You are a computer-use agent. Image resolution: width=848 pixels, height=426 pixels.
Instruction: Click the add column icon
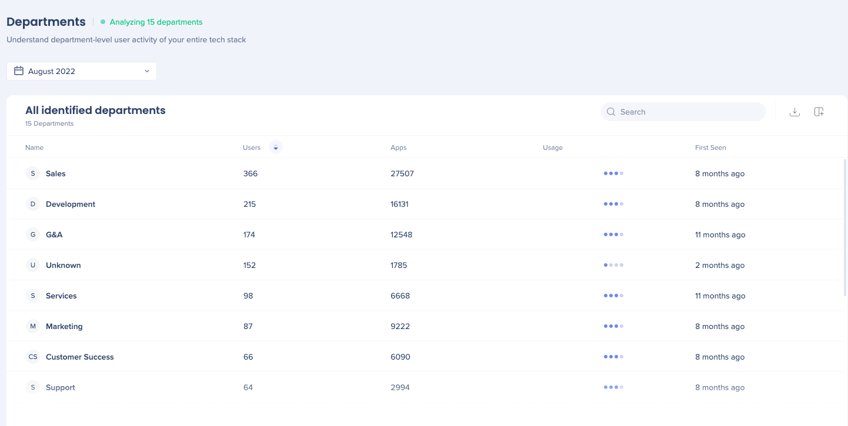tap(819, 111)
